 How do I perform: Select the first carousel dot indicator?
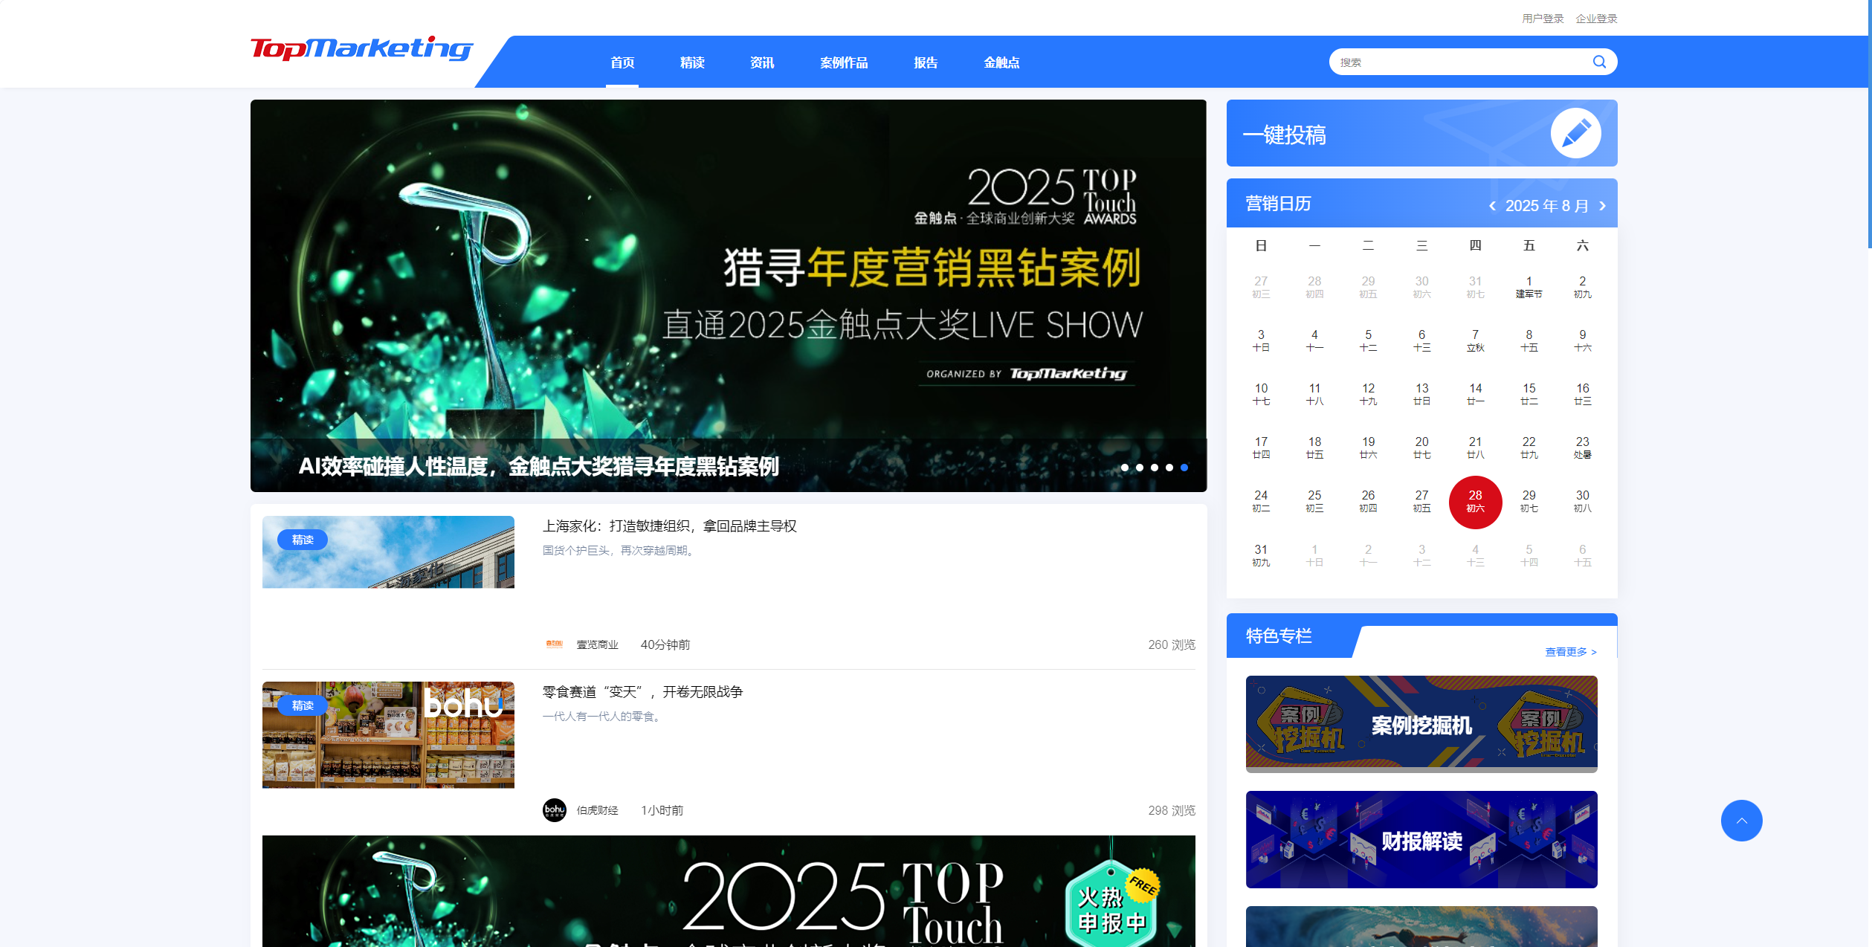pyautogui.click(x=1125, y=468)
